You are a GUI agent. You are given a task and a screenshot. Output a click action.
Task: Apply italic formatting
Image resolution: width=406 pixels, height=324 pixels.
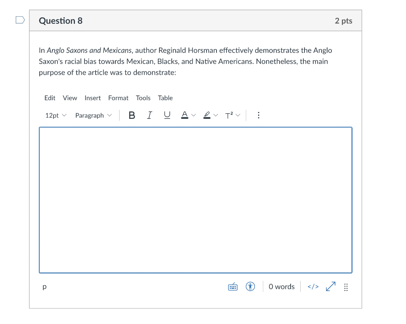coord(149,115)
